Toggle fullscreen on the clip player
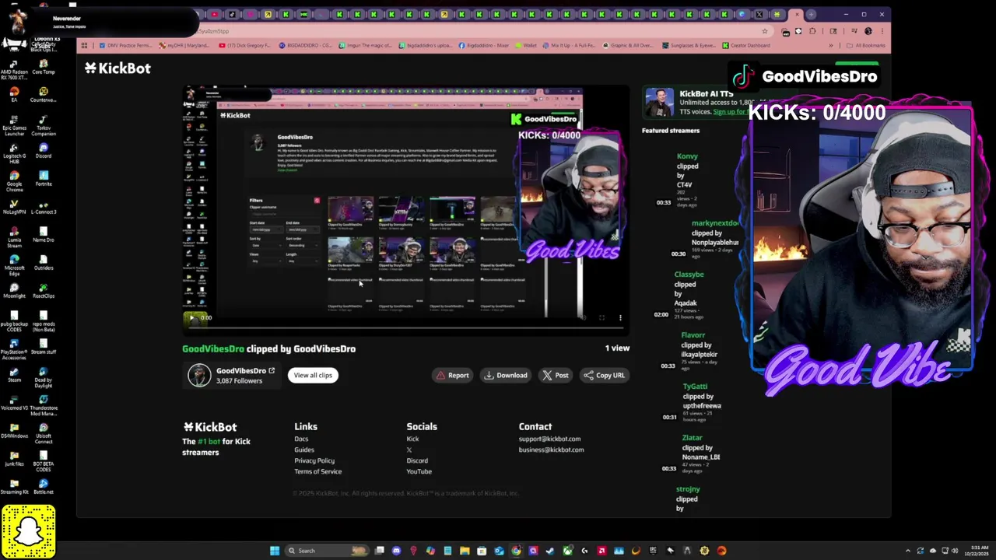This screenshot has width=996, height=560. [601, 317]
